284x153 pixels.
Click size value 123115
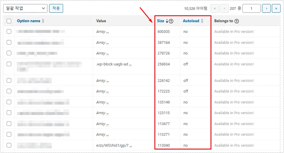coord(163,113)
